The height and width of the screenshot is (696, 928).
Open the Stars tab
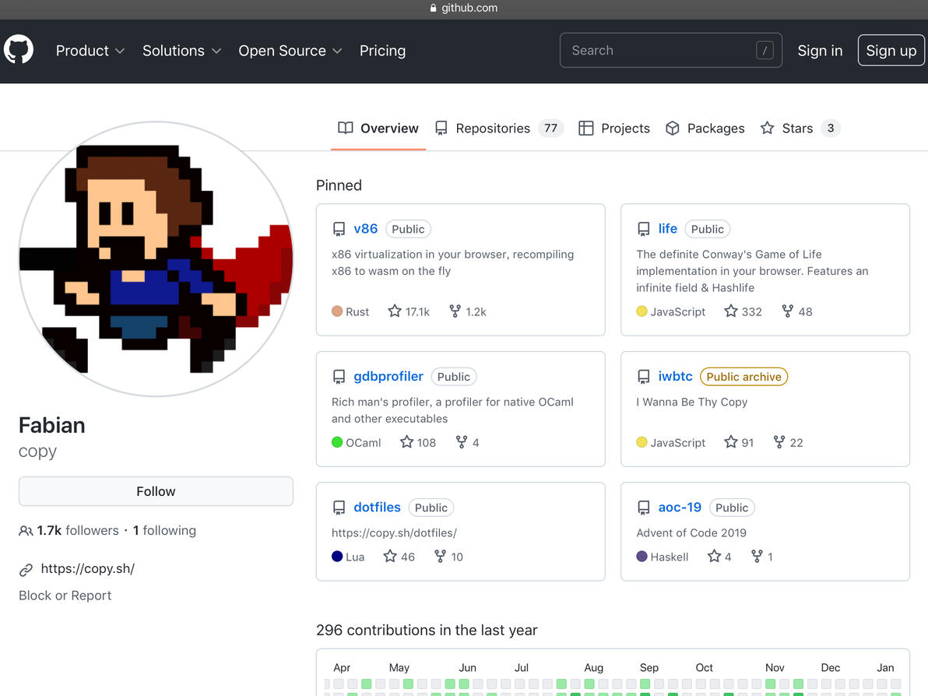coord(800,128)
